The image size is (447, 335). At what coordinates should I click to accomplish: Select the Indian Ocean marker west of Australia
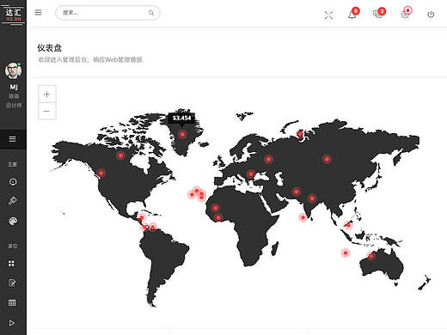[x=346, y=253]
